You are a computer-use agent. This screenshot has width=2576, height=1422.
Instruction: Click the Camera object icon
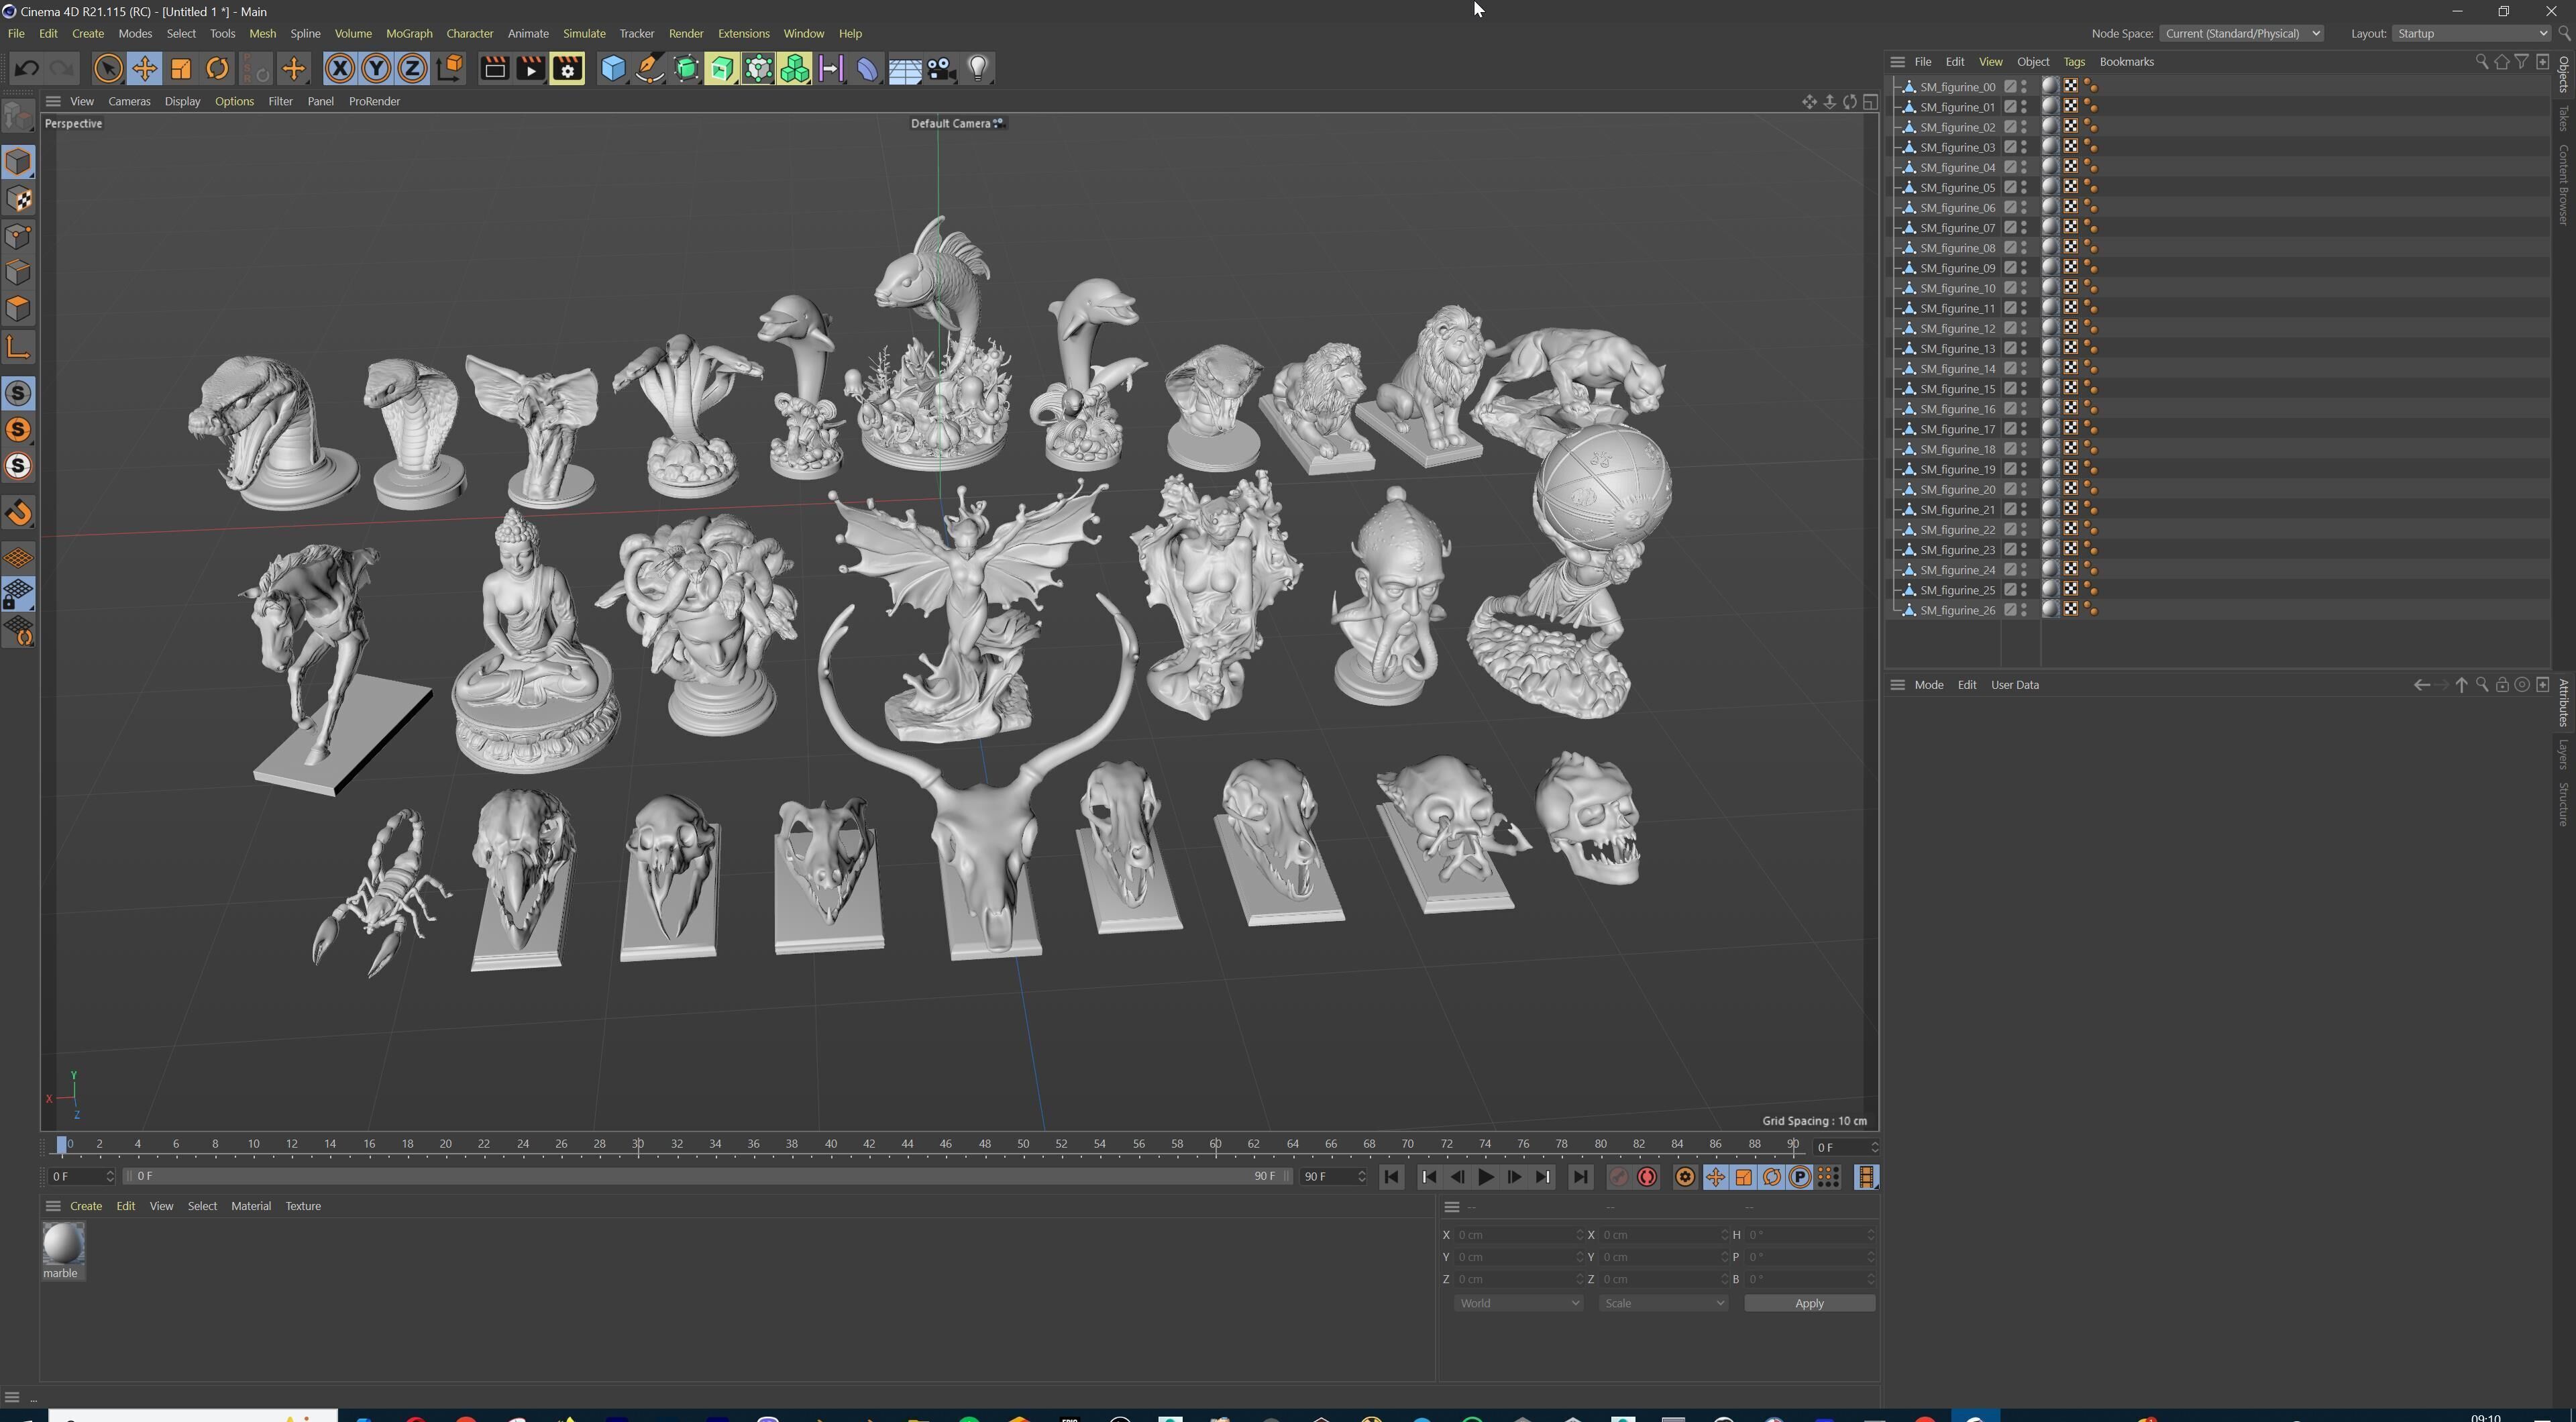pyautogui.click(x=941, y=68)
